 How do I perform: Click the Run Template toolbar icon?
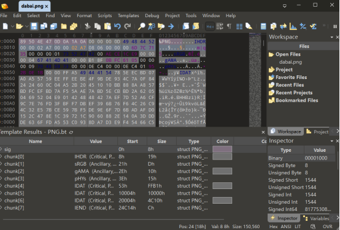(196, 26)
